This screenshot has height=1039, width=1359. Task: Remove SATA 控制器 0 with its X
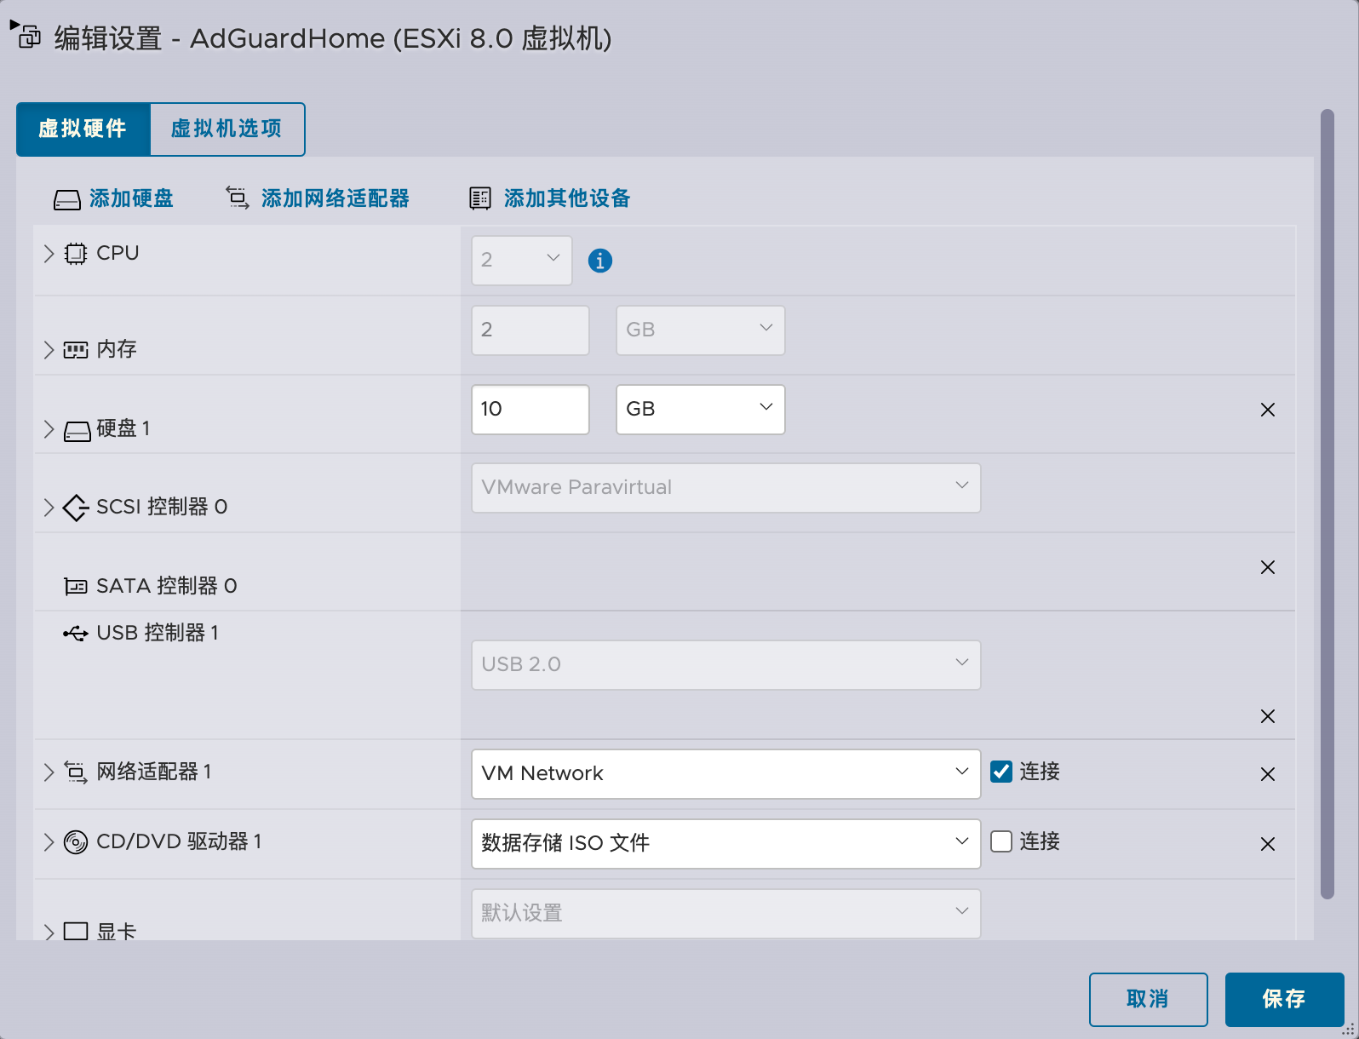(1268, 567)
